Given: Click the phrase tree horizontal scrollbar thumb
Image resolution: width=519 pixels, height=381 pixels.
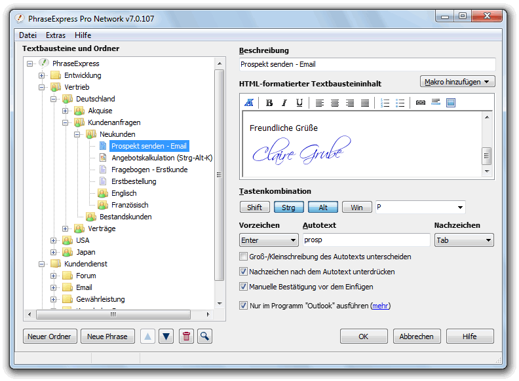Looking at the screenshot, I should coord(113,314).
